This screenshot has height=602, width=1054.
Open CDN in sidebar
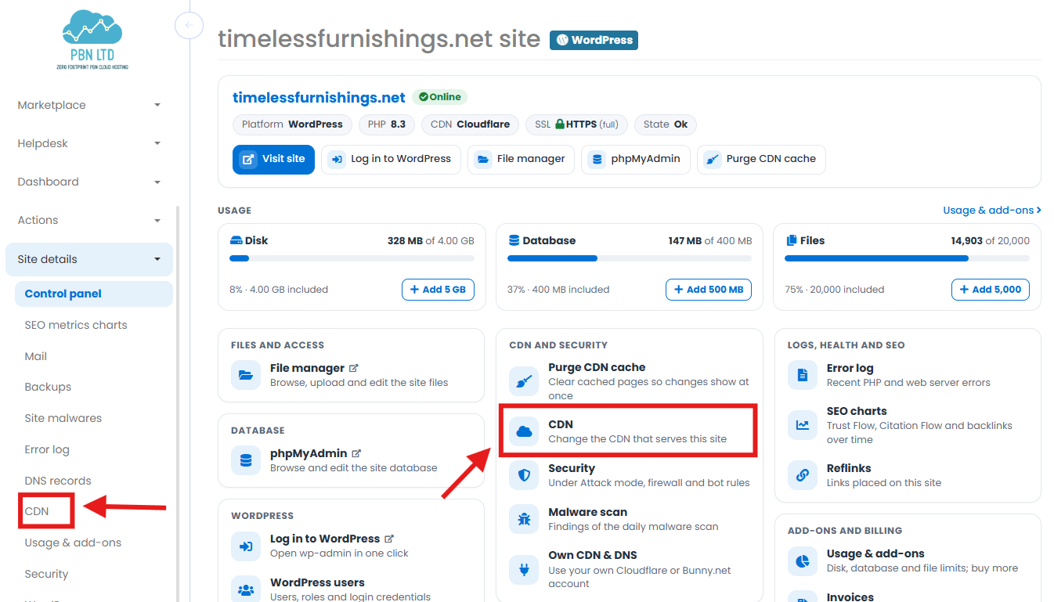click(x=37, y=511)
